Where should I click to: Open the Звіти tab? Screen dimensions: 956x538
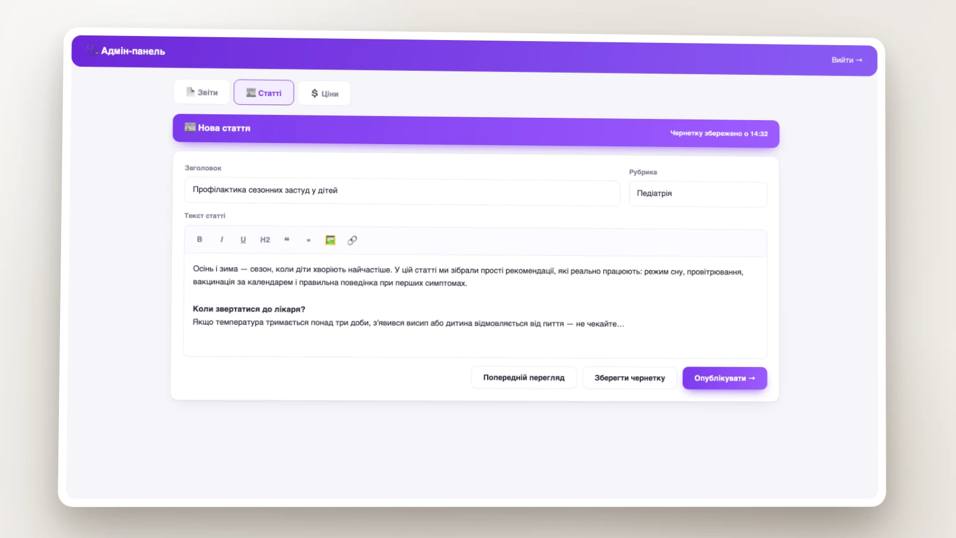pyautogui.click(x=202, y=92)
